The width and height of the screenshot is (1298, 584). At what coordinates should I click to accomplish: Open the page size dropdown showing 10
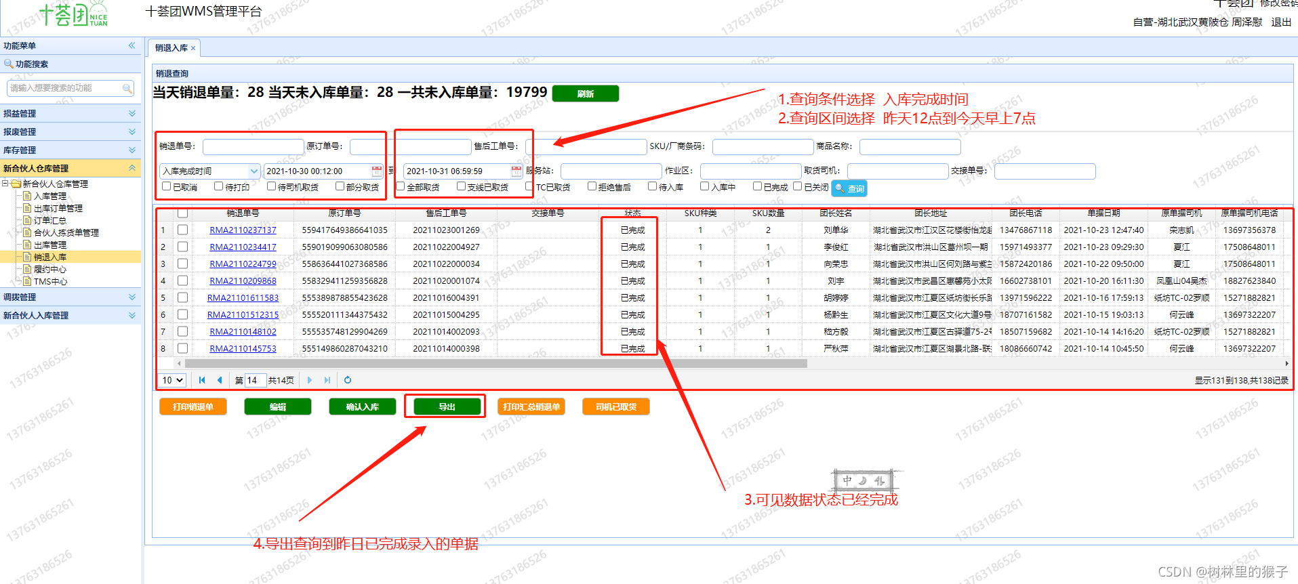click(172, 380)
